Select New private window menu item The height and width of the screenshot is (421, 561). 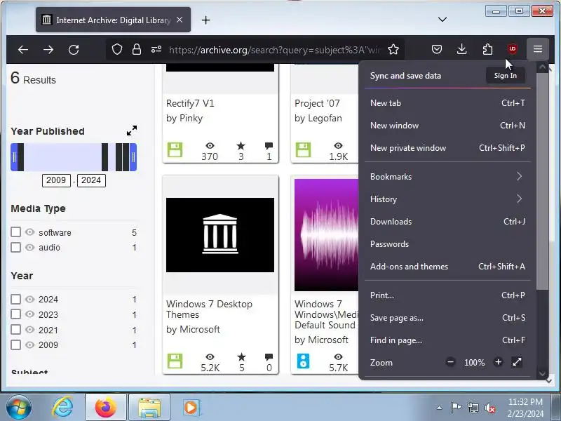pos(447,148)
